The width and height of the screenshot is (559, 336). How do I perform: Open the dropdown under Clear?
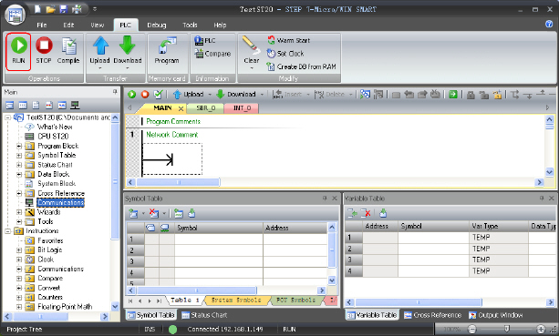(x=252, y=67)
